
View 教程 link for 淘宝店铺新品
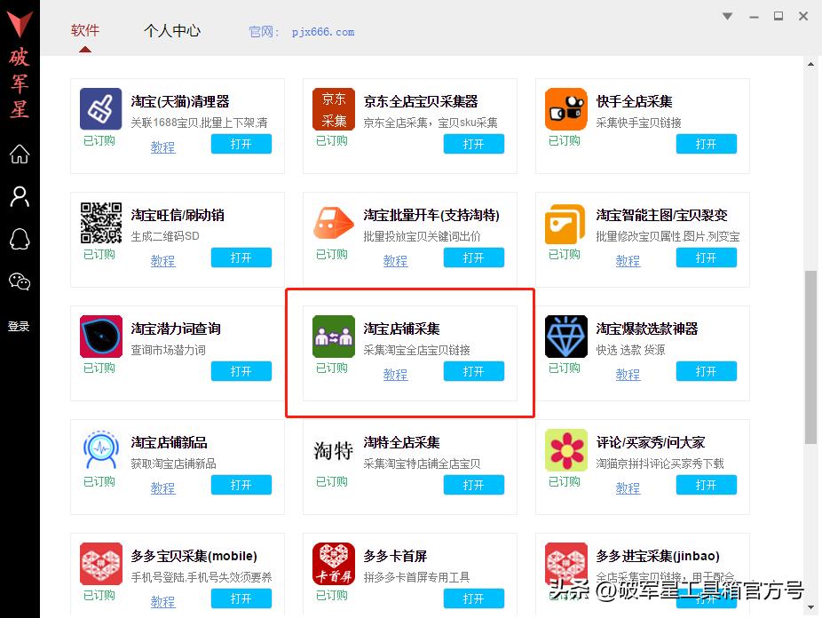tap(163, 488)
